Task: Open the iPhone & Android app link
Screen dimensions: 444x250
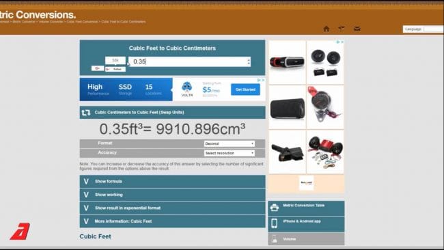Action: pos(307,224)
